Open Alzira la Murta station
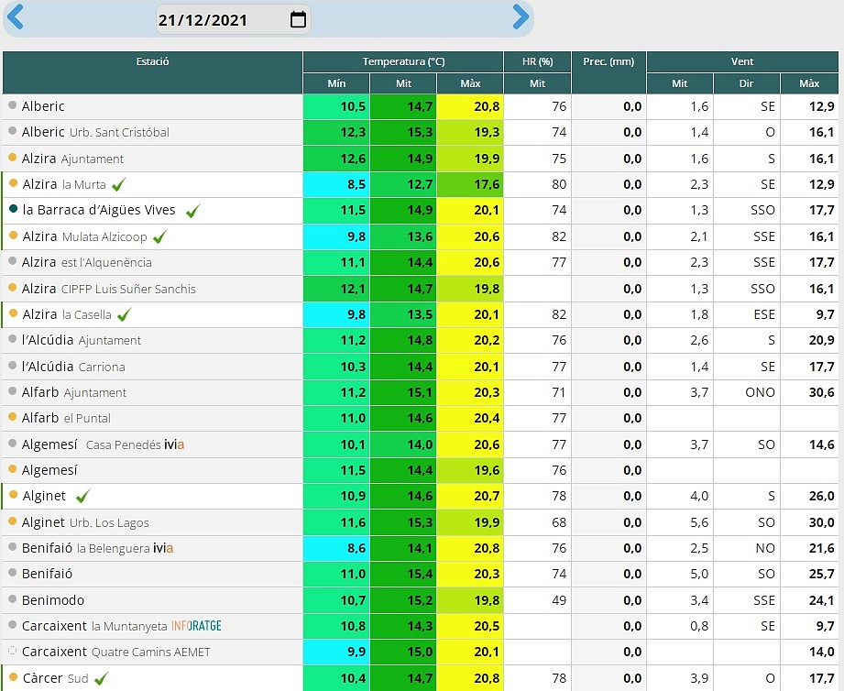Screen dimensions: 844x691 [64, 184]
